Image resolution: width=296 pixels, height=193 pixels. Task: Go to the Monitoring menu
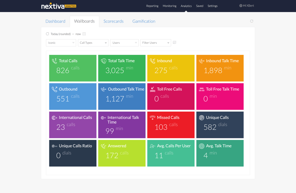tap(170, 6)
